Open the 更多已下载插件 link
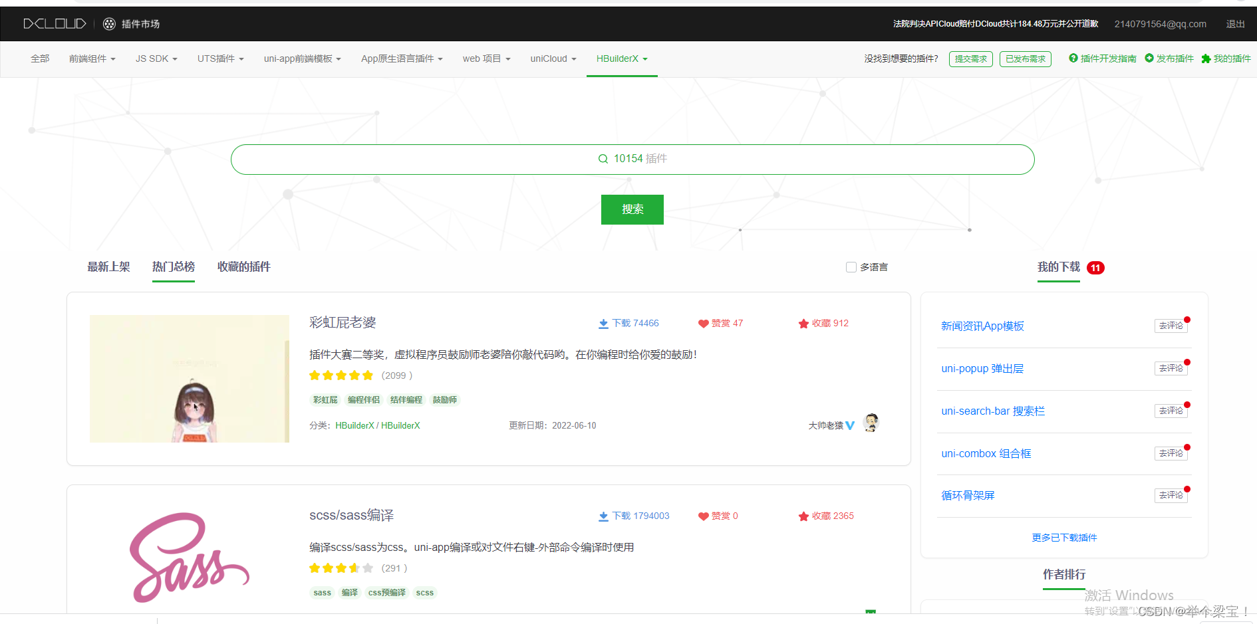This screenshot has height=624, width=1257. 1065,538
